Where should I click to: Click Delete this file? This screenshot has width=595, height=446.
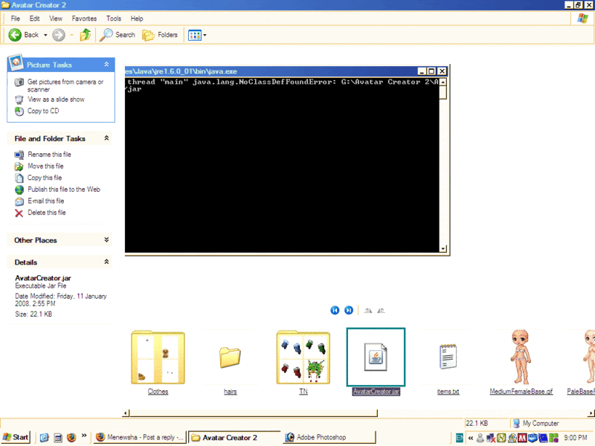(47, 213)
